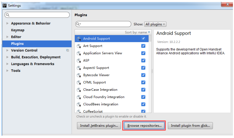Click the ASP plugin icon
Viewport: 234px width, 138px height.
[79, 61]
